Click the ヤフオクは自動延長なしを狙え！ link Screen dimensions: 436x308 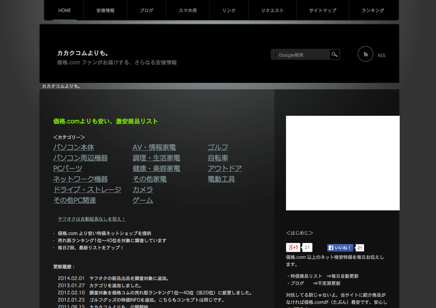tap(91, 219)
